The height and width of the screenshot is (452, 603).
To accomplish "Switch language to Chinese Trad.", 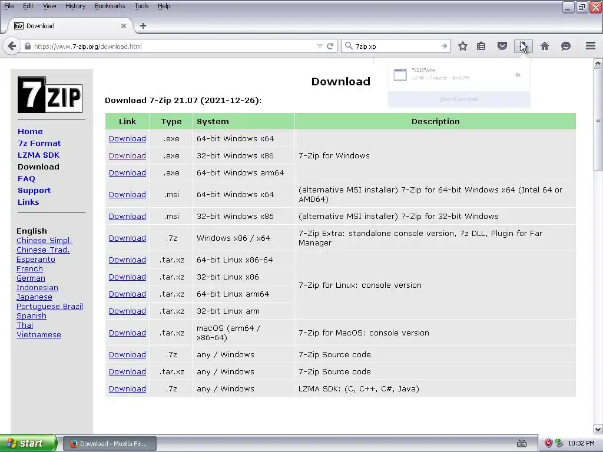I will click(43, 250).
